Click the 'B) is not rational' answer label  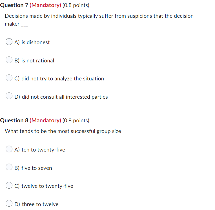(x=34, y=61)
